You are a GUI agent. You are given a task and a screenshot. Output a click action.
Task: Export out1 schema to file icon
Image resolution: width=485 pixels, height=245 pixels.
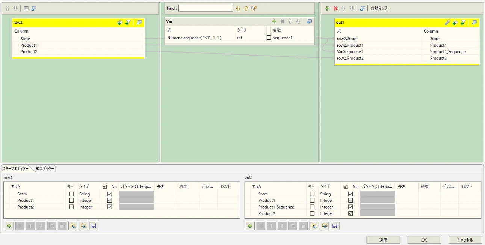324,226
